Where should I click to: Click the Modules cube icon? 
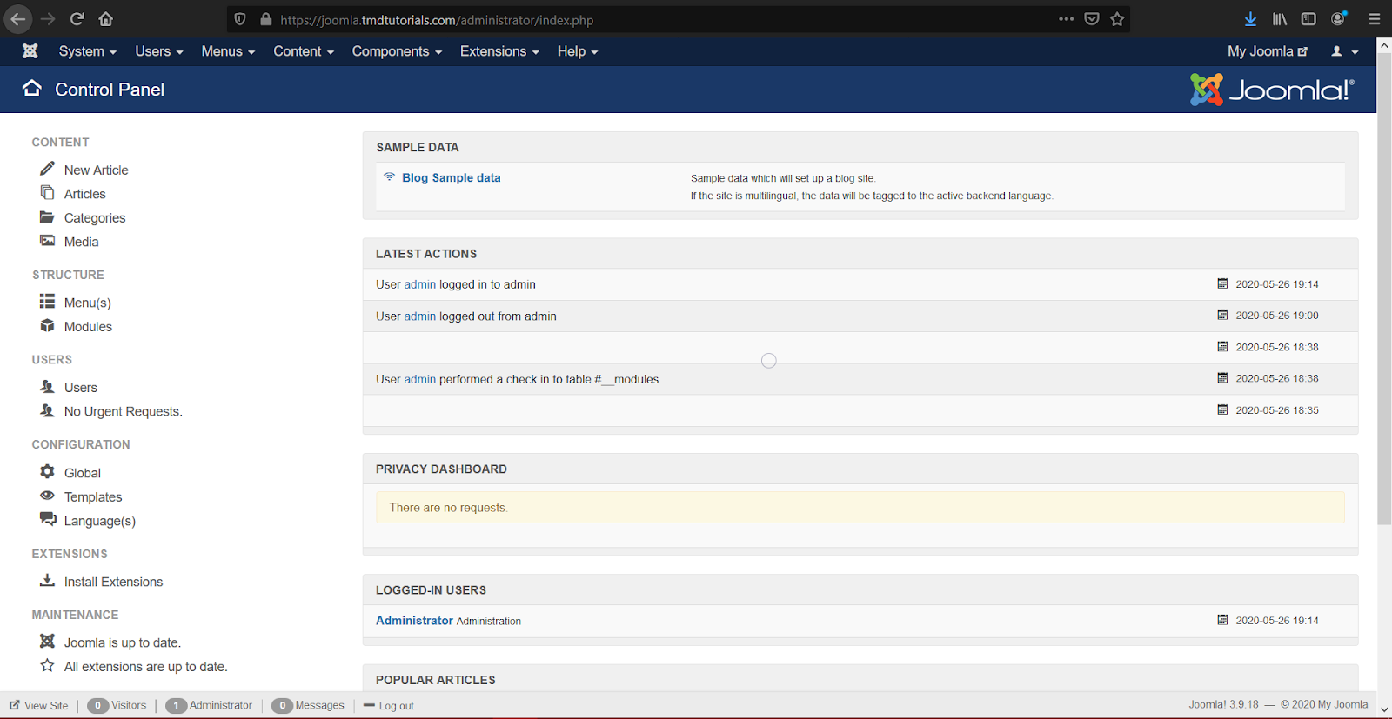[47, 326]
